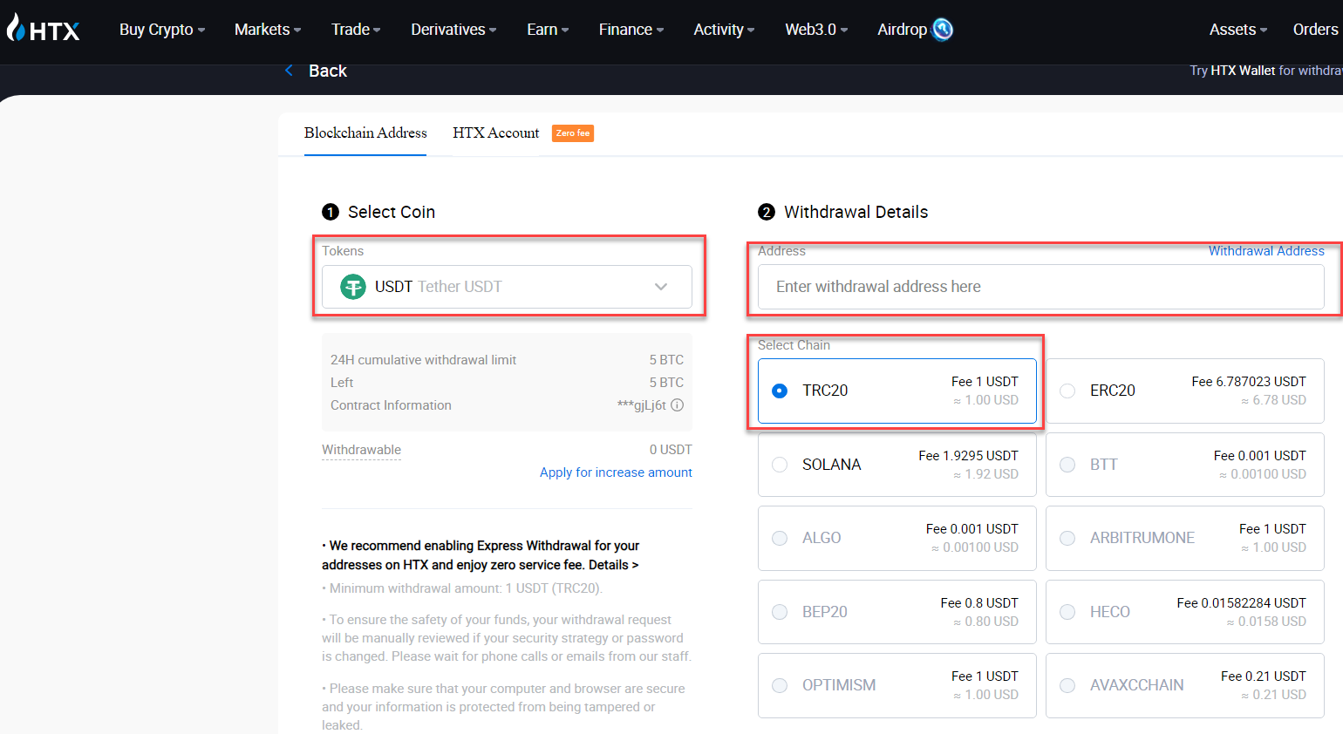Click the HTX logo
Image resolution: width=1343 pixels, height=734 pixels.
43,29
